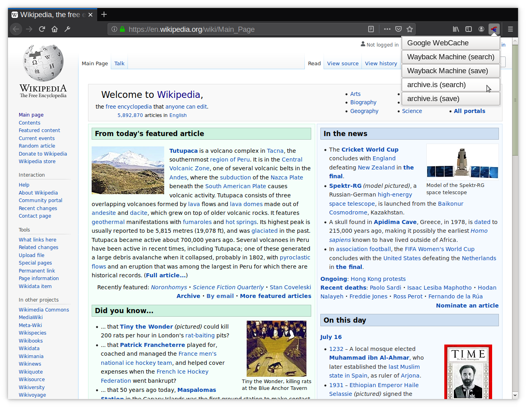Open the Library icon in toolbar

pos(456,29)
